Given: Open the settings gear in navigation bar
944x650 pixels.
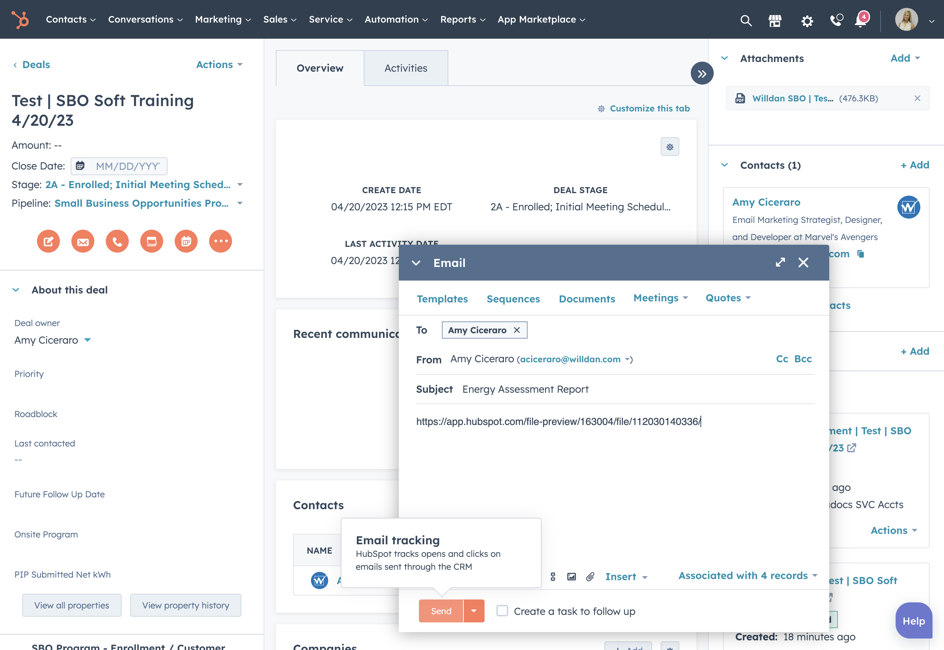Looking at the screenshot, I should pyautogui.click(x=807, y=20).
